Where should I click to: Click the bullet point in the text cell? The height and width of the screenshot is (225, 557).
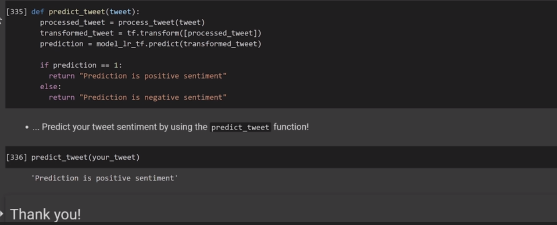click(x=27, y=127)
